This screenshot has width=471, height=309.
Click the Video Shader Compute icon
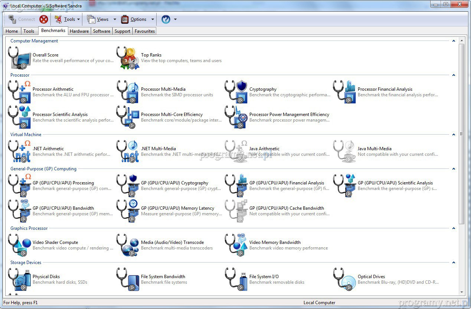[x=19, y=245]
